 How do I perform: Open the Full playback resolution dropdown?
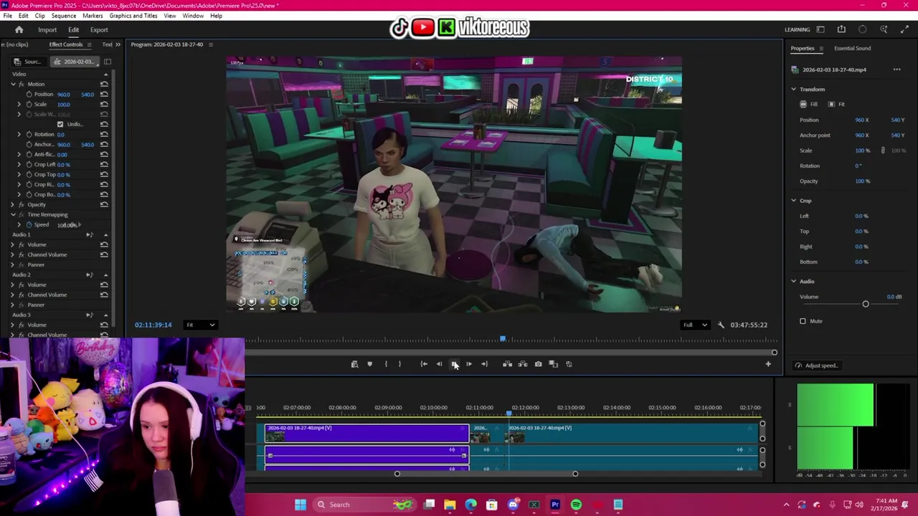tap(695, 325)
